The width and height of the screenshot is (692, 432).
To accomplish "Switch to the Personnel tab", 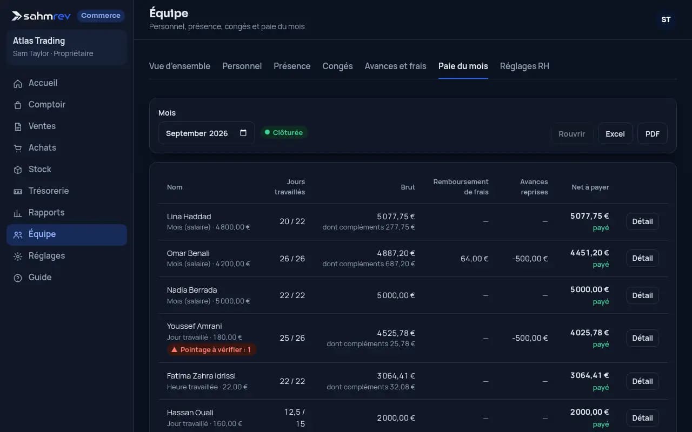I will [x=242, y=66].
